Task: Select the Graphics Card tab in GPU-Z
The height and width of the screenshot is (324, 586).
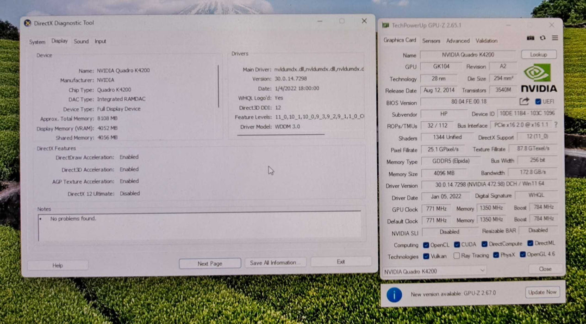Action: 399,40
